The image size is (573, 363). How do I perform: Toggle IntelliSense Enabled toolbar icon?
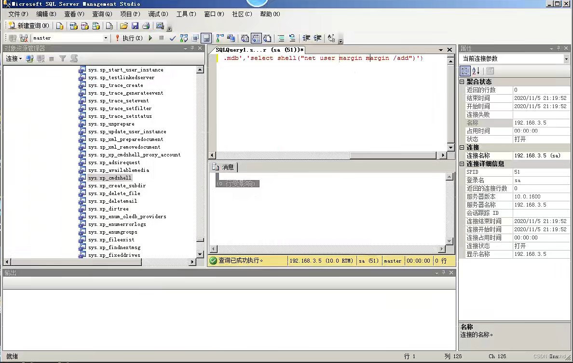pyautogui.click(x=206, y=38)
